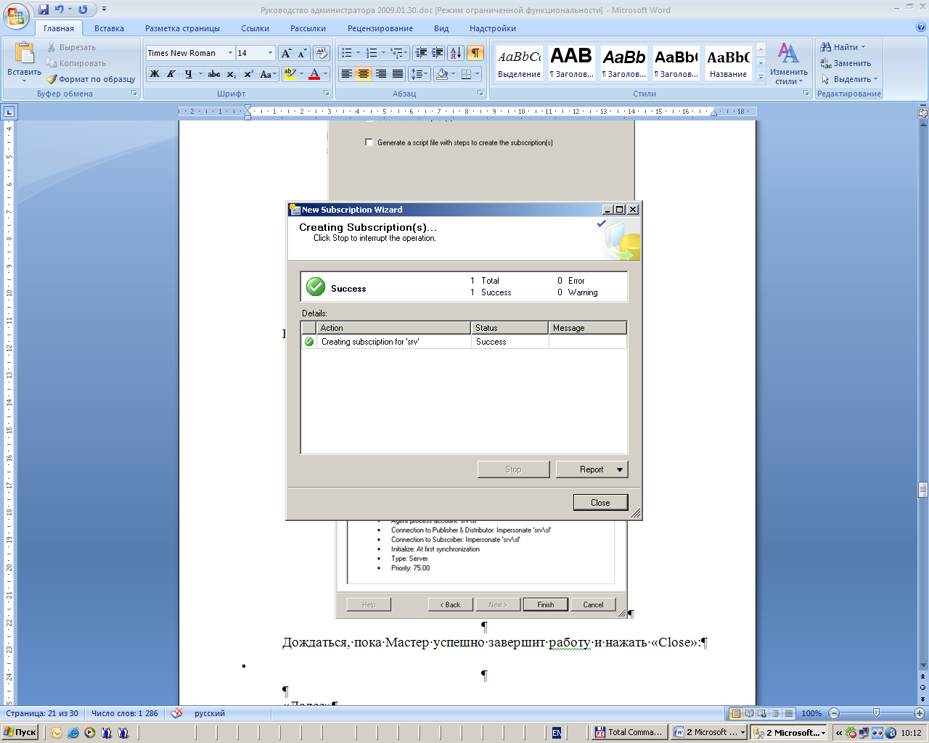This screenshot has width=929, height=743.
Task: Redo using the Quick Access toolbar
Action: 83,9
